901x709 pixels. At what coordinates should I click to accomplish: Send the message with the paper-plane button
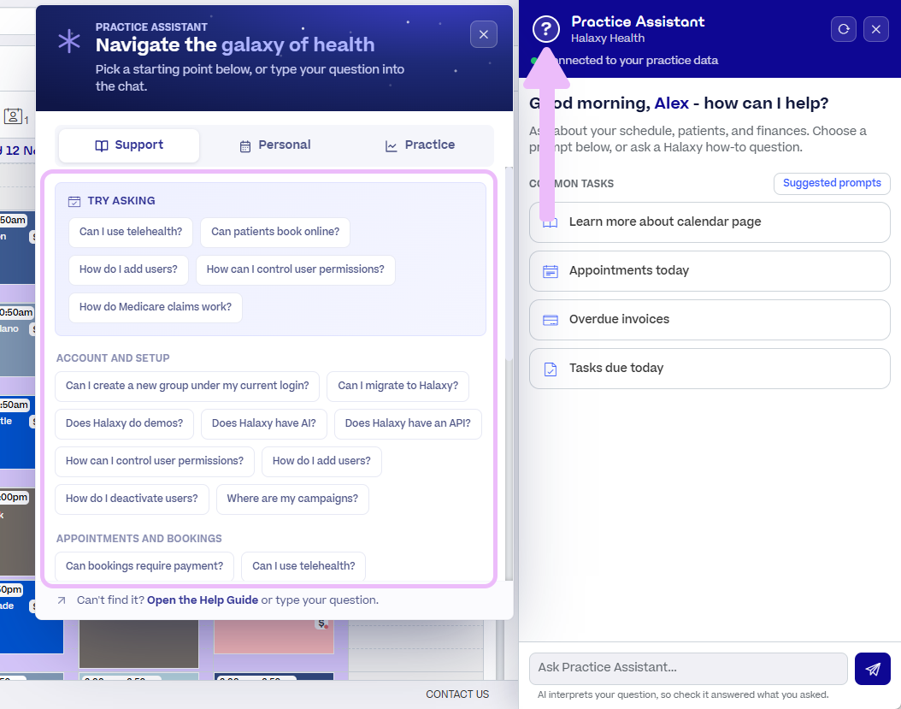[872, 668]
